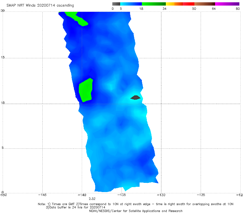Click the longitude axis label '-140'

point(82,195)
